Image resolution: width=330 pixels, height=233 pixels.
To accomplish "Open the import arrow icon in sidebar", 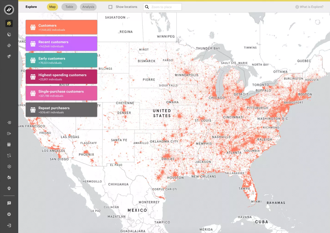I will [9, 122].
